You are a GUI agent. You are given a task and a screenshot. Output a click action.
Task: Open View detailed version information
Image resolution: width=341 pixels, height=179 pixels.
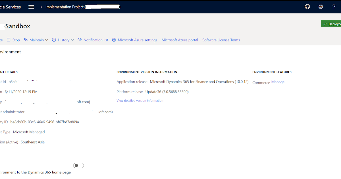pos(140,100)
